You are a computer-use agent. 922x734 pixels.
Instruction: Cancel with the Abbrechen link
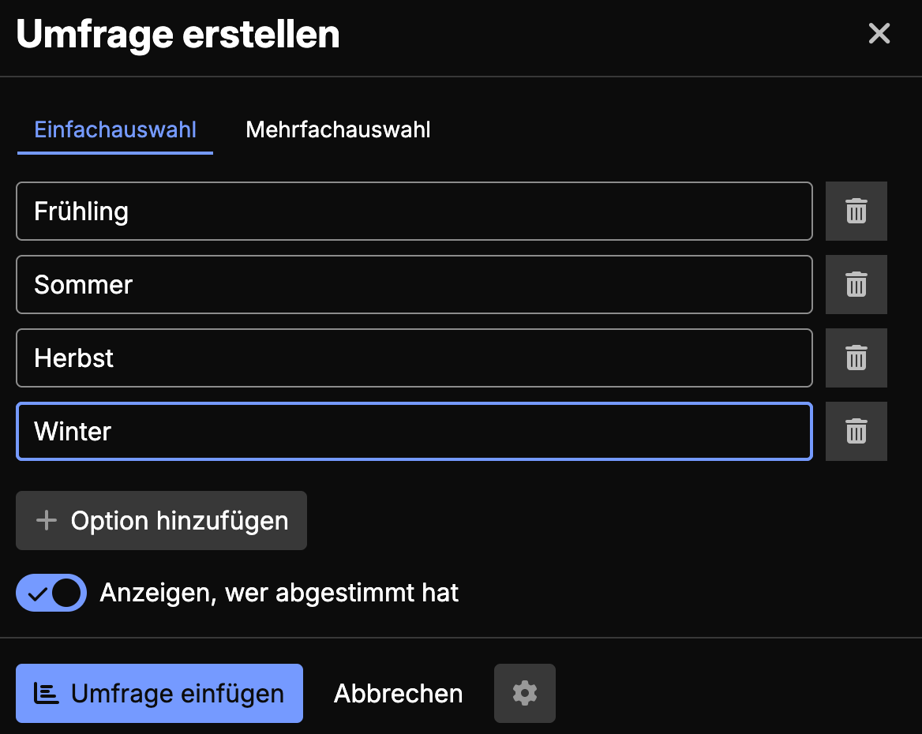click(398, 693)
